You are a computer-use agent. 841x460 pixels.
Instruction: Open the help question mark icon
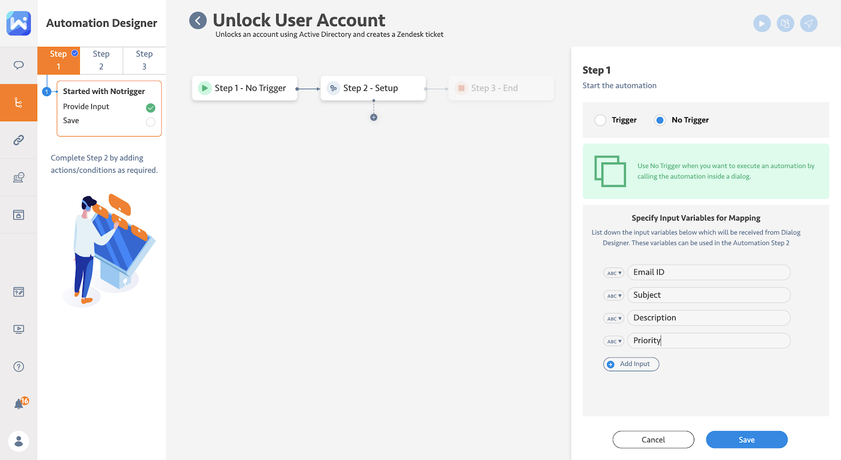(18, 367)
